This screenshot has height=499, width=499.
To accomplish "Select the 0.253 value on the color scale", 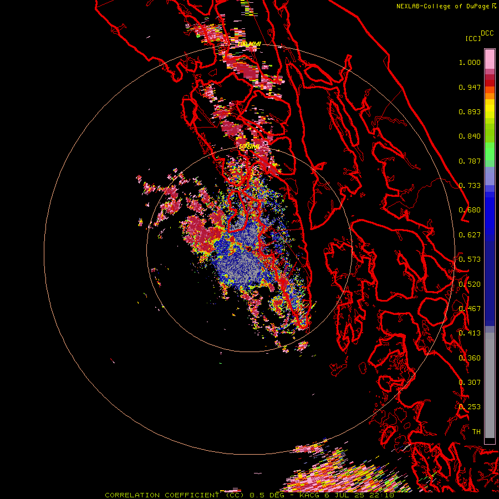I will click(x=470, y=407).
